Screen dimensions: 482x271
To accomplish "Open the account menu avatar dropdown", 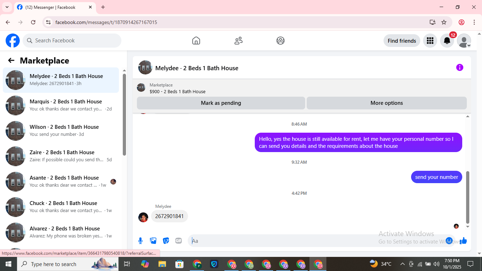I will tap(464, 41).
